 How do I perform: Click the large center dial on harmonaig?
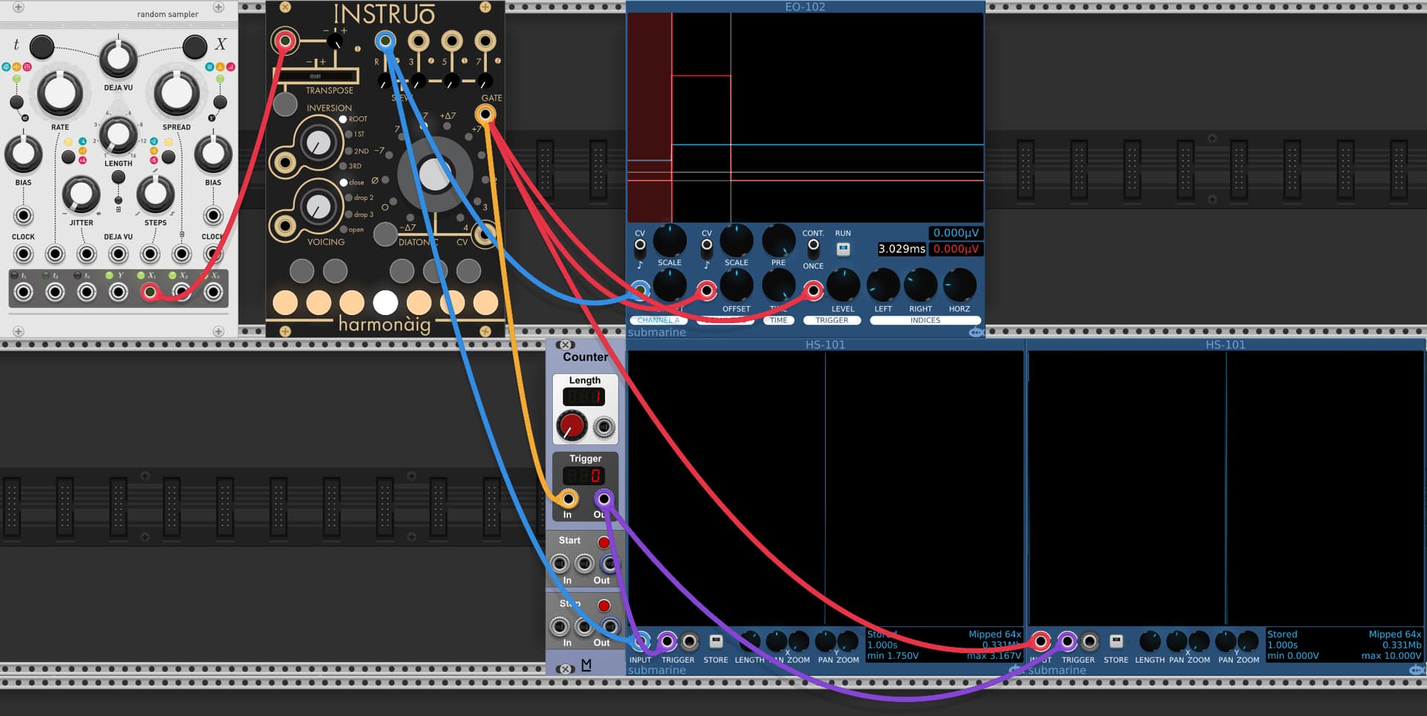tap(435, 175)
